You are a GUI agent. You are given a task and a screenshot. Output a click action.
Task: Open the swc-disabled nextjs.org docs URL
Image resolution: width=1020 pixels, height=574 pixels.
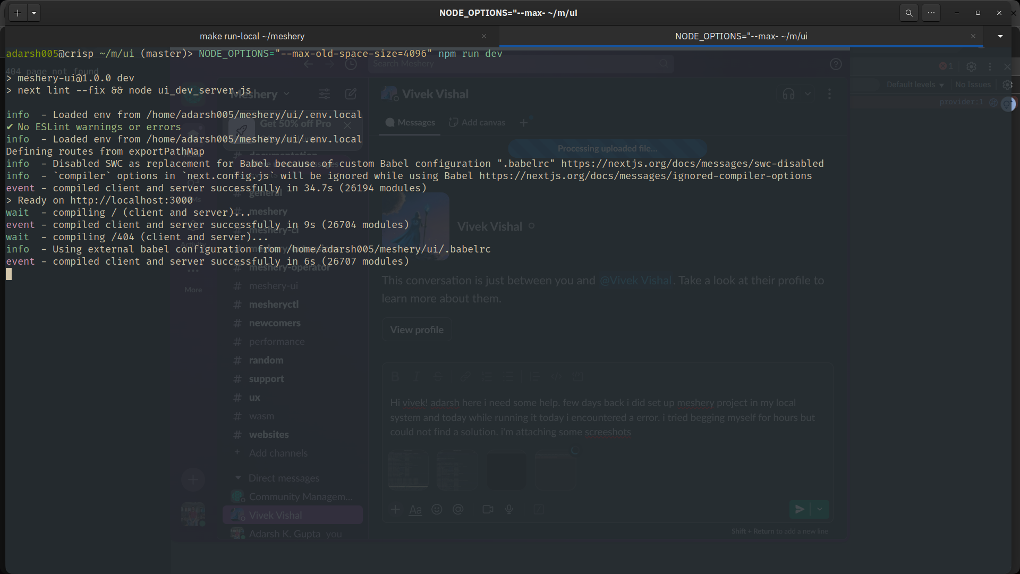coord(692,164)
